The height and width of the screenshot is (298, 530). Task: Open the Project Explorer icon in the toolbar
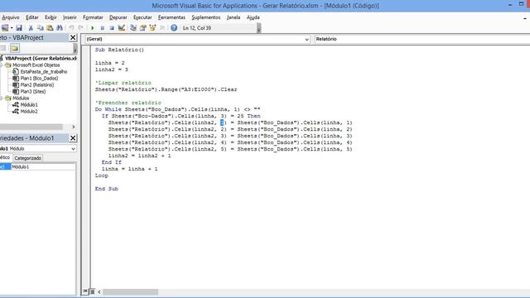(x=133, y=28)
